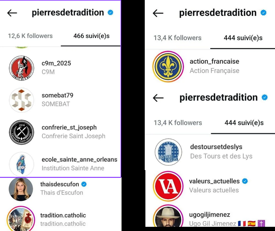
Task: Open the thaisdescufon username link
Action: (60, 184)
